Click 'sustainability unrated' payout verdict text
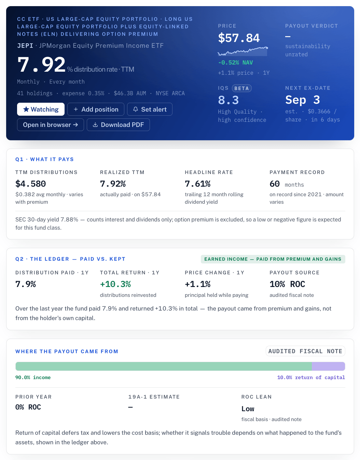Image resolution: width=360 pixels, height=460 pixels. [x=308, y=50]
